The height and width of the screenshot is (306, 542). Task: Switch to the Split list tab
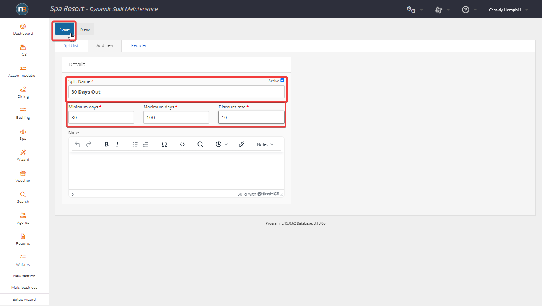(x=71, y=45)
